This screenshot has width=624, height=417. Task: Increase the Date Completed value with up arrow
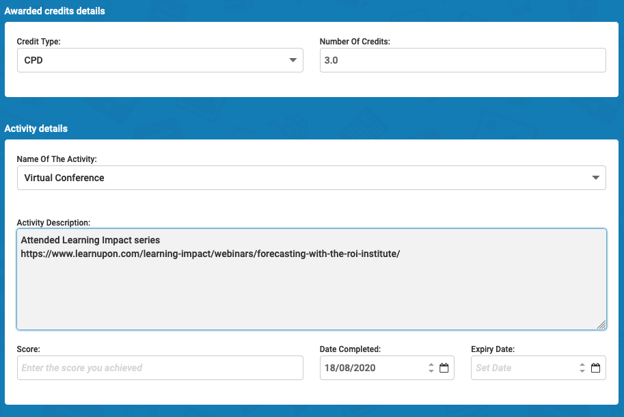(431, 364)
